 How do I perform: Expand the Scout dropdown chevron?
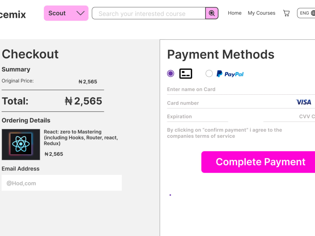coord(80,13)
